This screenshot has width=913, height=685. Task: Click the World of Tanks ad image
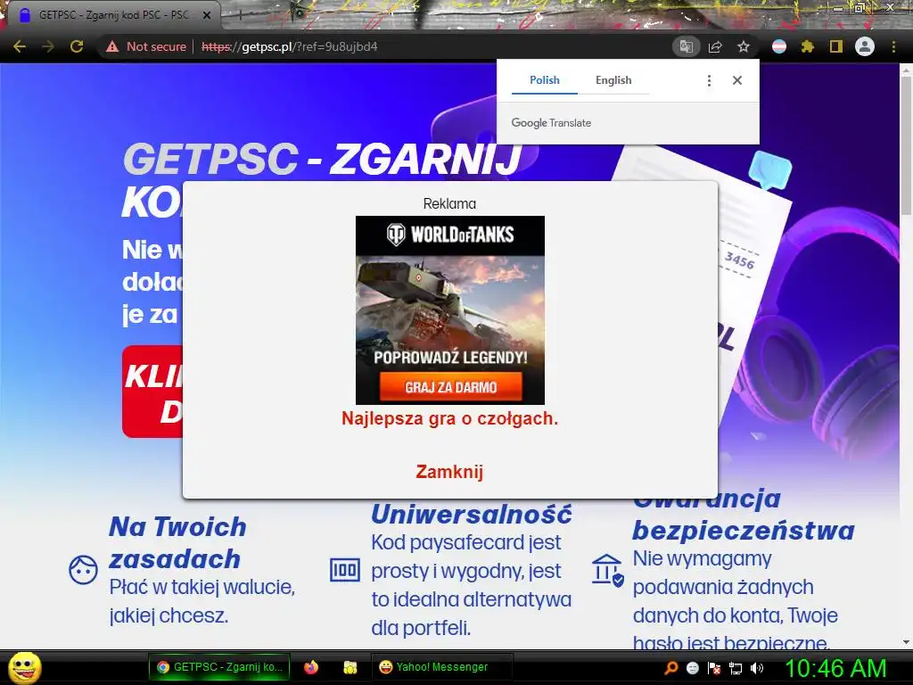pyautogui.click(x=450, y=309)
